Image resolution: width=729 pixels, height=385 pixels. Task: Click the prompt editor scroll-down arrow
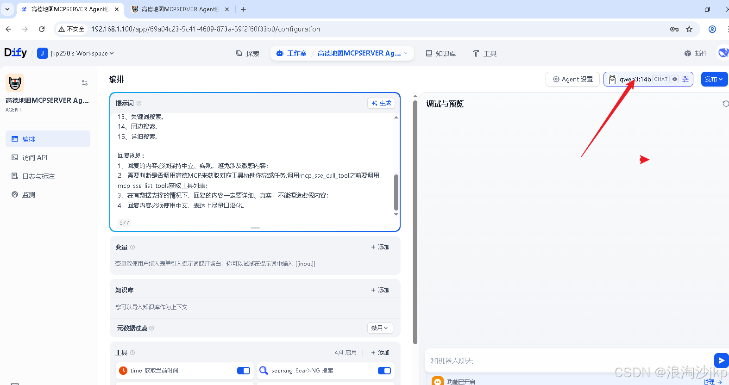coord(396,214)
